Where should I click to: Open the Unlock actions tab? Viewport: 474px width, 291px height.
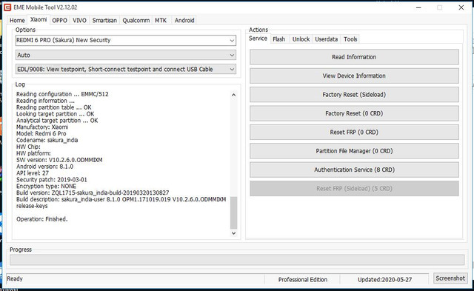(301, 39)
